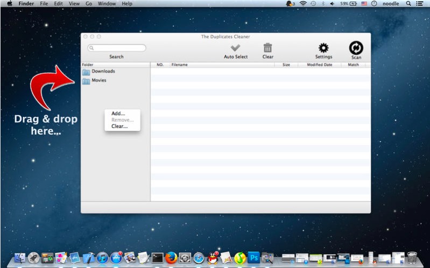Click the Wi-Fi status icon

click(303, 4)
